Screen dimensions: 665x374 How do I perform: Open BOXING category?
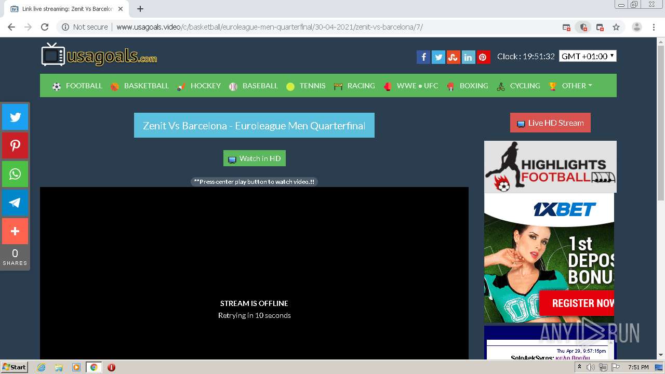point(467,86)
